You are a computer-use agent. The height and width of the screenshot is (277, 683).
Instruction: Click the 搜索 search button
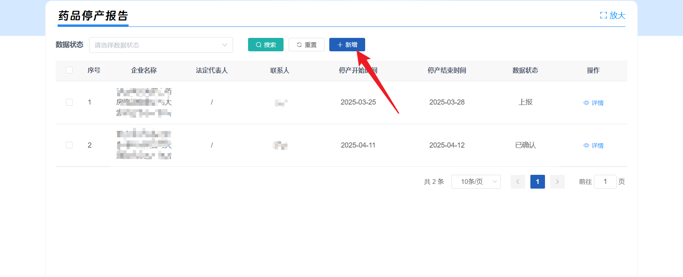[266, 45]
